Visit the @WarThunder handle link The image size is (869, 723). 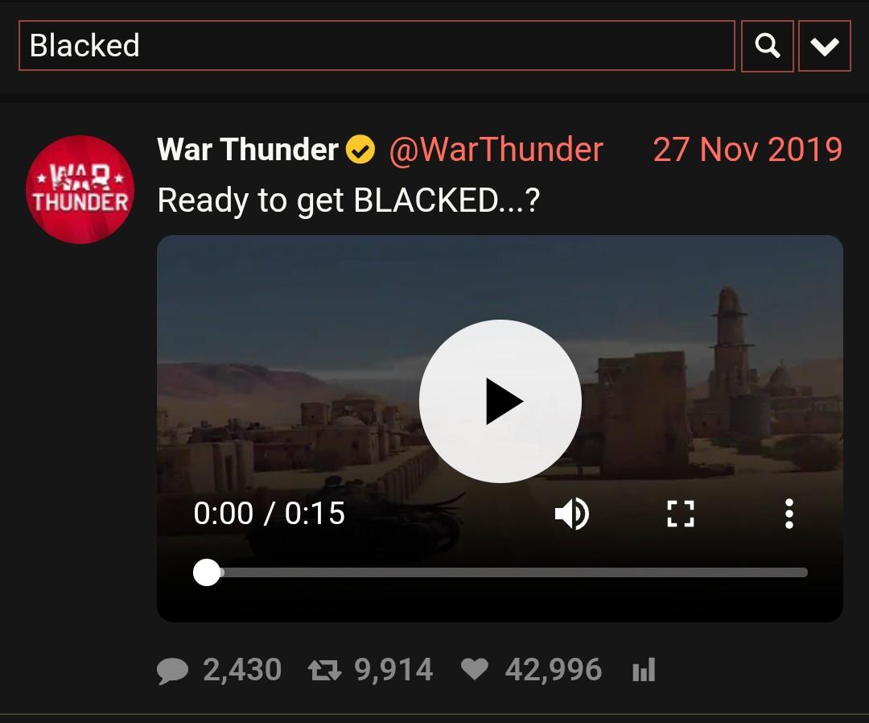coord(496,150)
